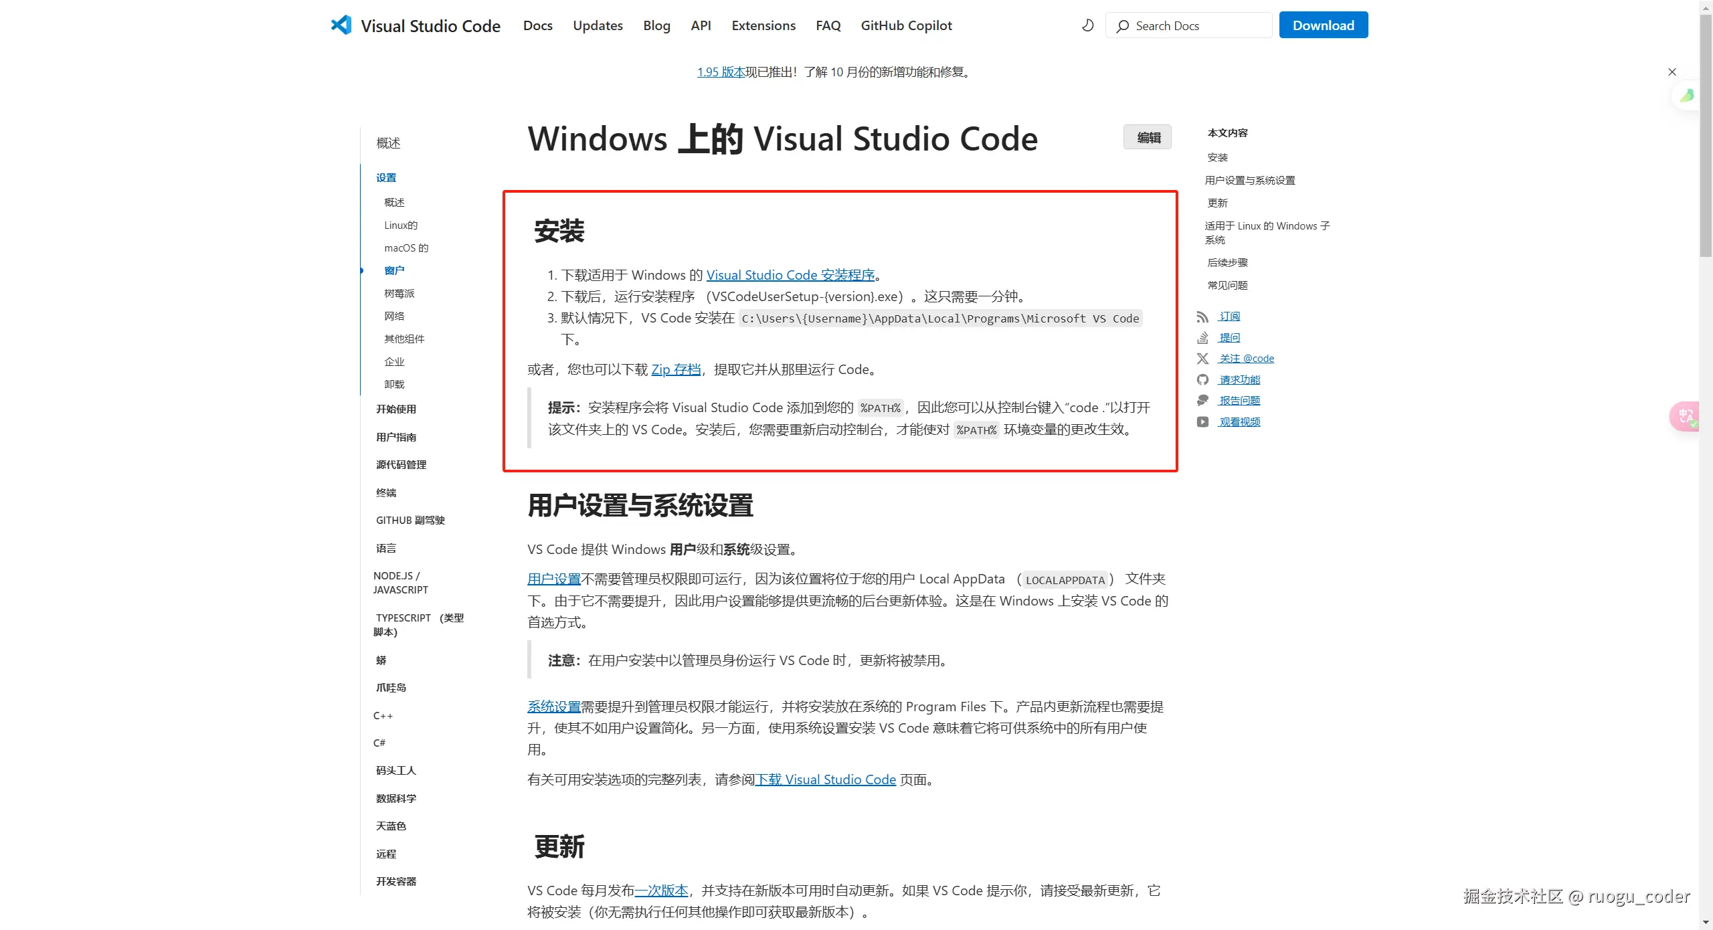Expand the 开始使用 sidebar section
This screenshot has height=930, width=1713.
(x=396, y=409)
